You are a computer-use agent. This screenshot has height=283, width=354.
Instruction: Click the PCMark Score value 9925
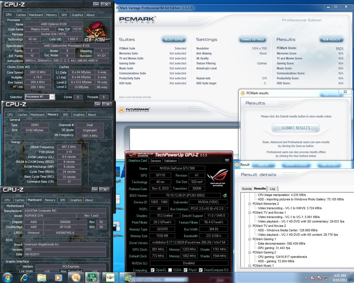point(339,48)
